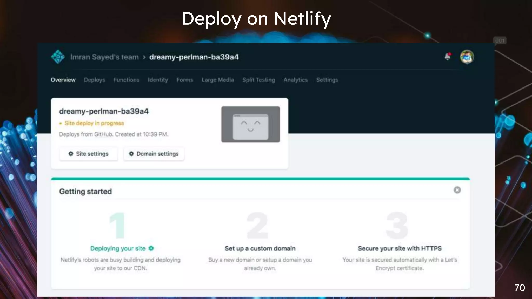Click the 'Buy a new domain' description
532x299 pixels.
tap(260, 264)
